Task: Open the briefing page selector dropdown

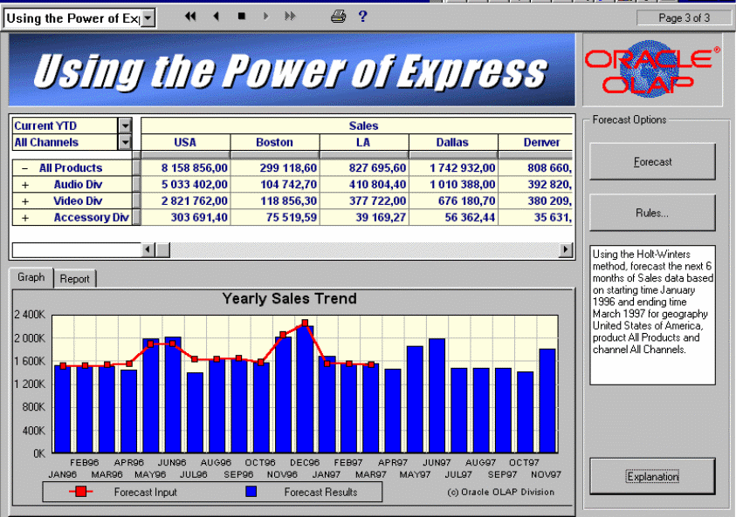Action: coord(148,18)
